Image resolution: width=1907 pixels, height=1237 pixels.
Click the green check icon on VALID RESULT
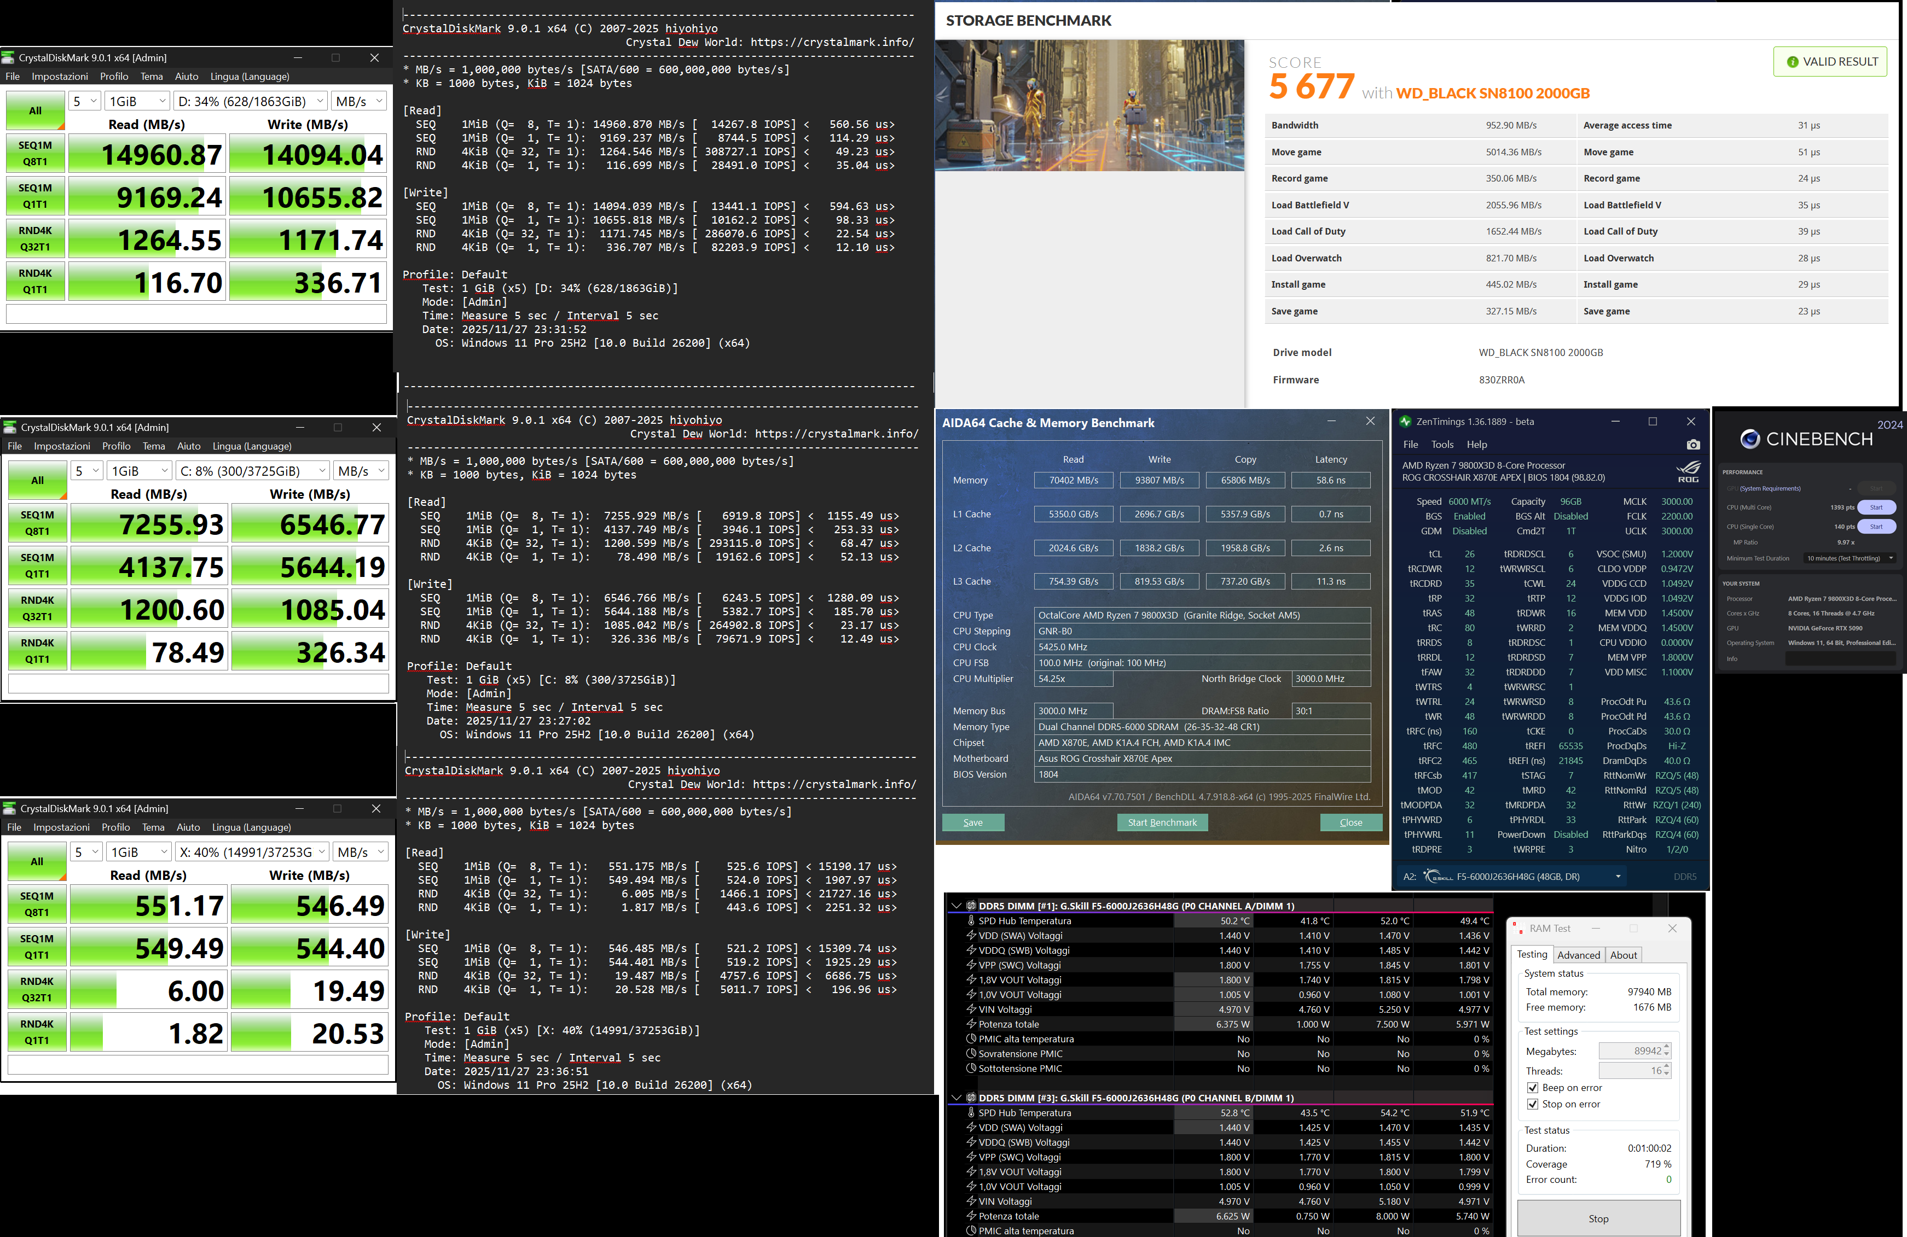[x=1793, y=62]
